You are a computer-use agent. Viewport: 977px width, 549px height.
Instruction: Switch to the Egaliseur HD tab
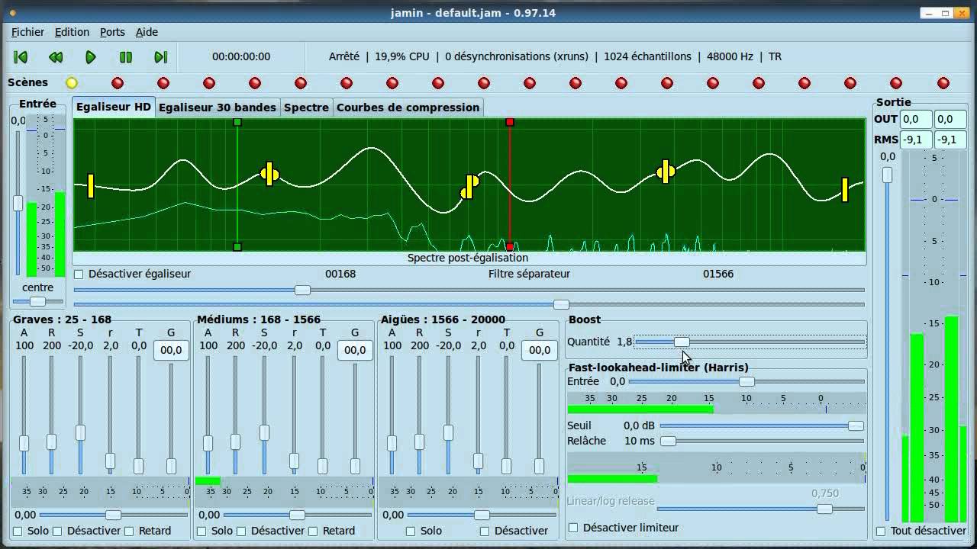pyautogui.click(x=114, y=107)
